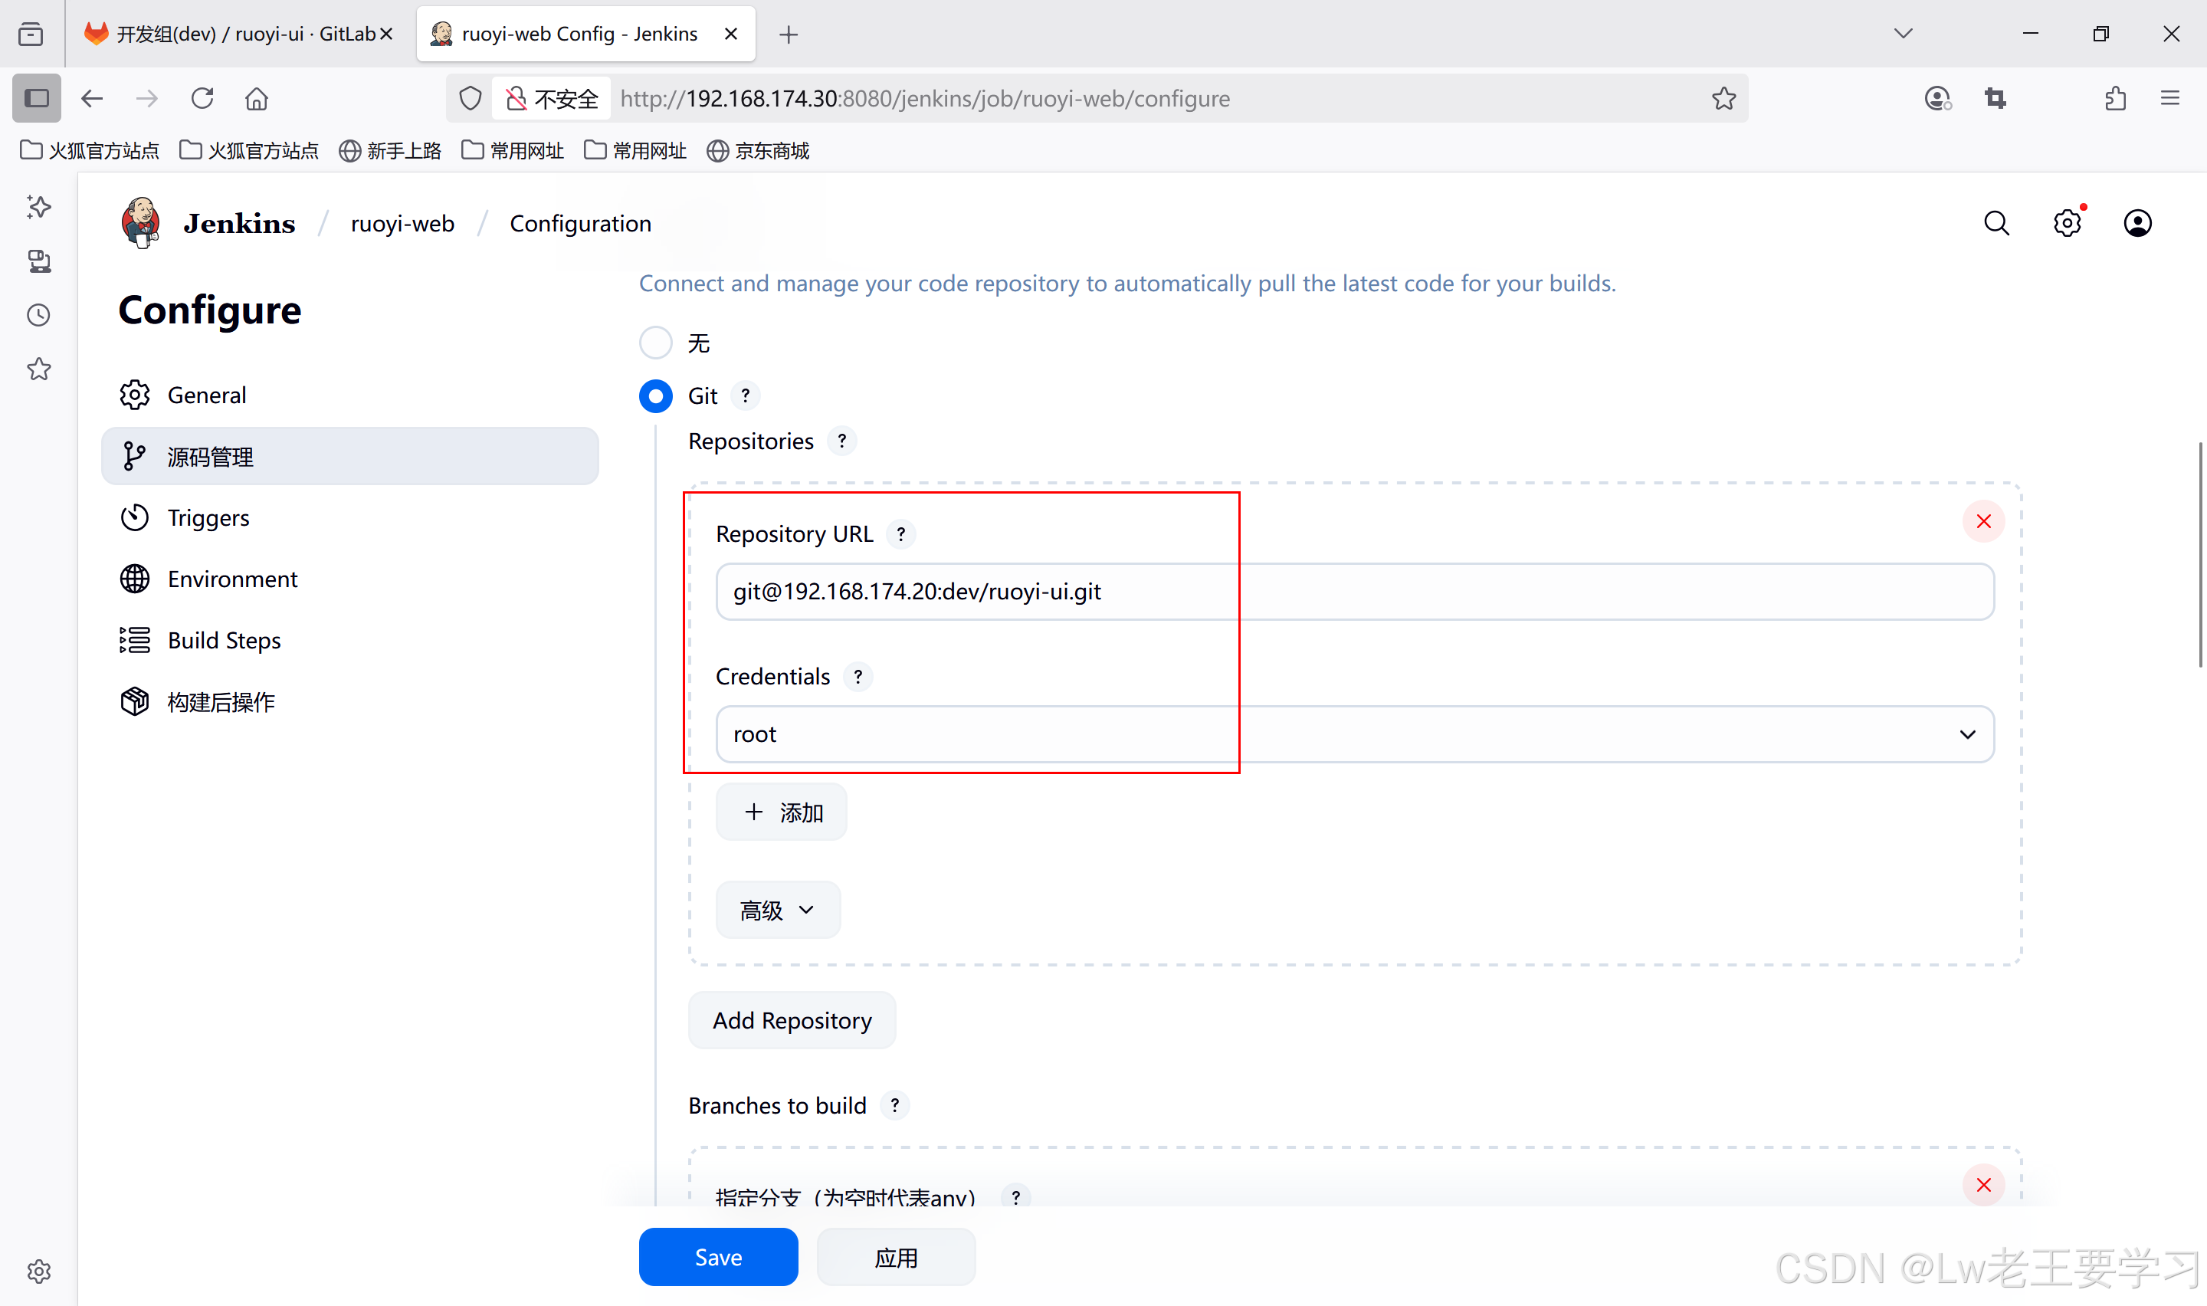Select the Git radio button
This screenshot has height=1306, width=2207.
click(655, 396)
